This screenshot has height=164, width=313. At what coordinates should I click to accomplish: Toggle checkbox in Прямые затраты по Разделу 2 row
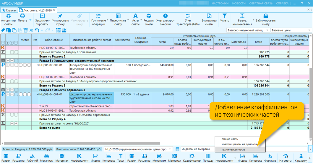pyautogui.click(x=12, y=52)
